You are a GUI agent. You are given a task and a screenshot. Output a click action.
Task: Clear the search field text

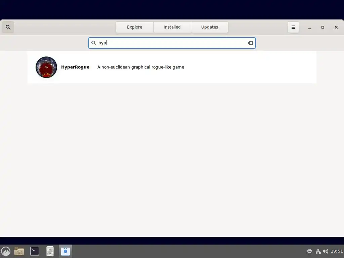tap(250, 43)
